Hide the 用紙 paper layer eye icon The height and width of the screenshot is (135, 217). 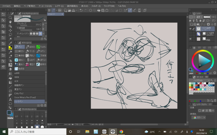point(190,39)
